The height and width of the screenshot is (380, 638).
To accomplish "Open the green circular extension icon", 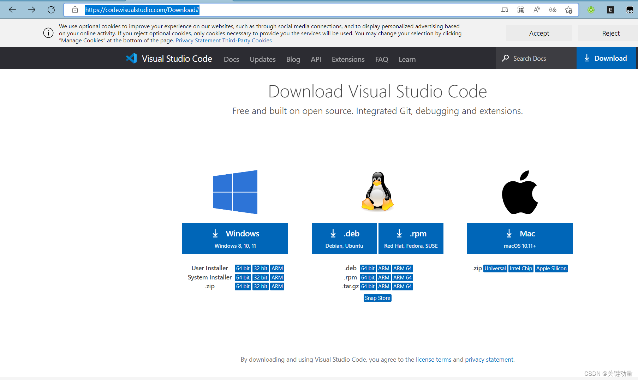I will 591,10.
